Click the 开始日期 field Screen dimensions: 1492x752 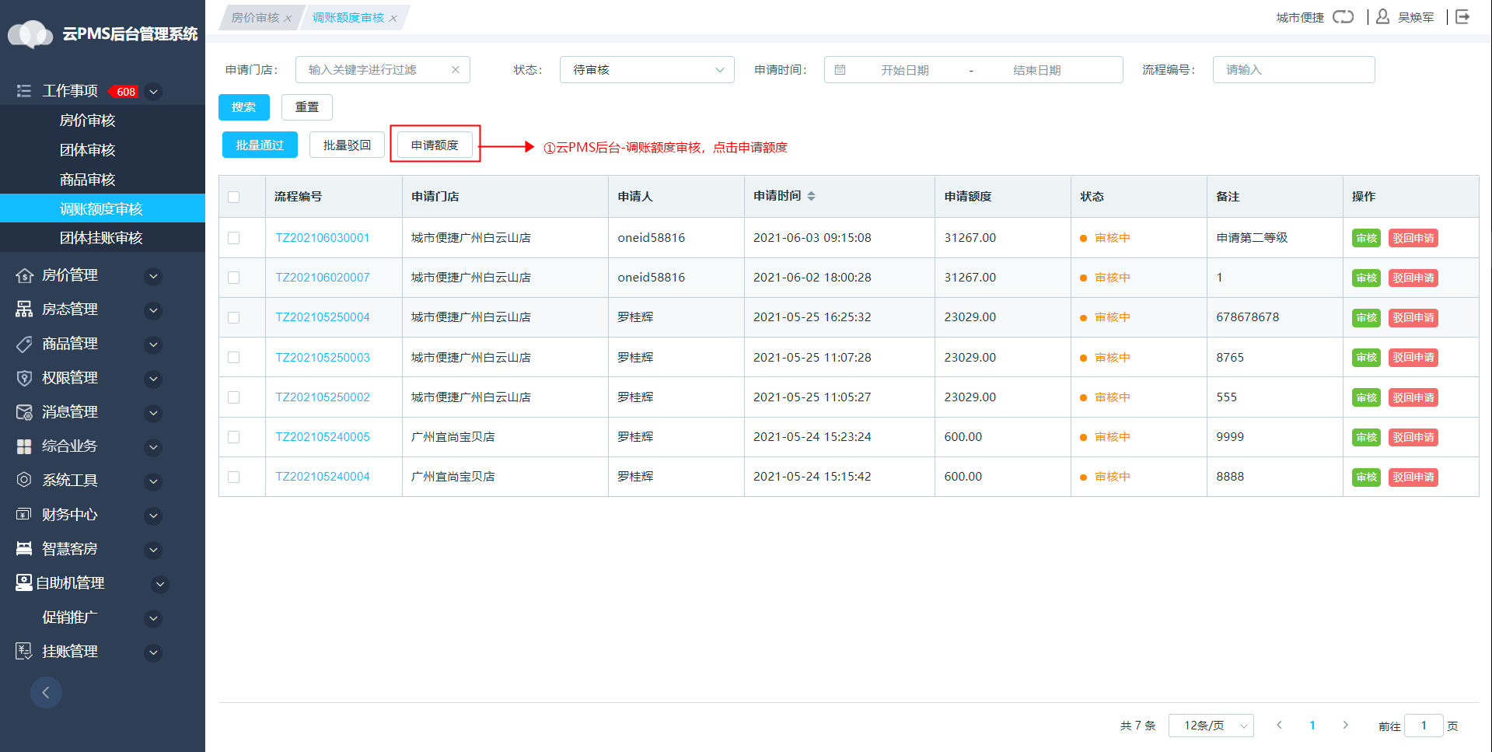905,70
